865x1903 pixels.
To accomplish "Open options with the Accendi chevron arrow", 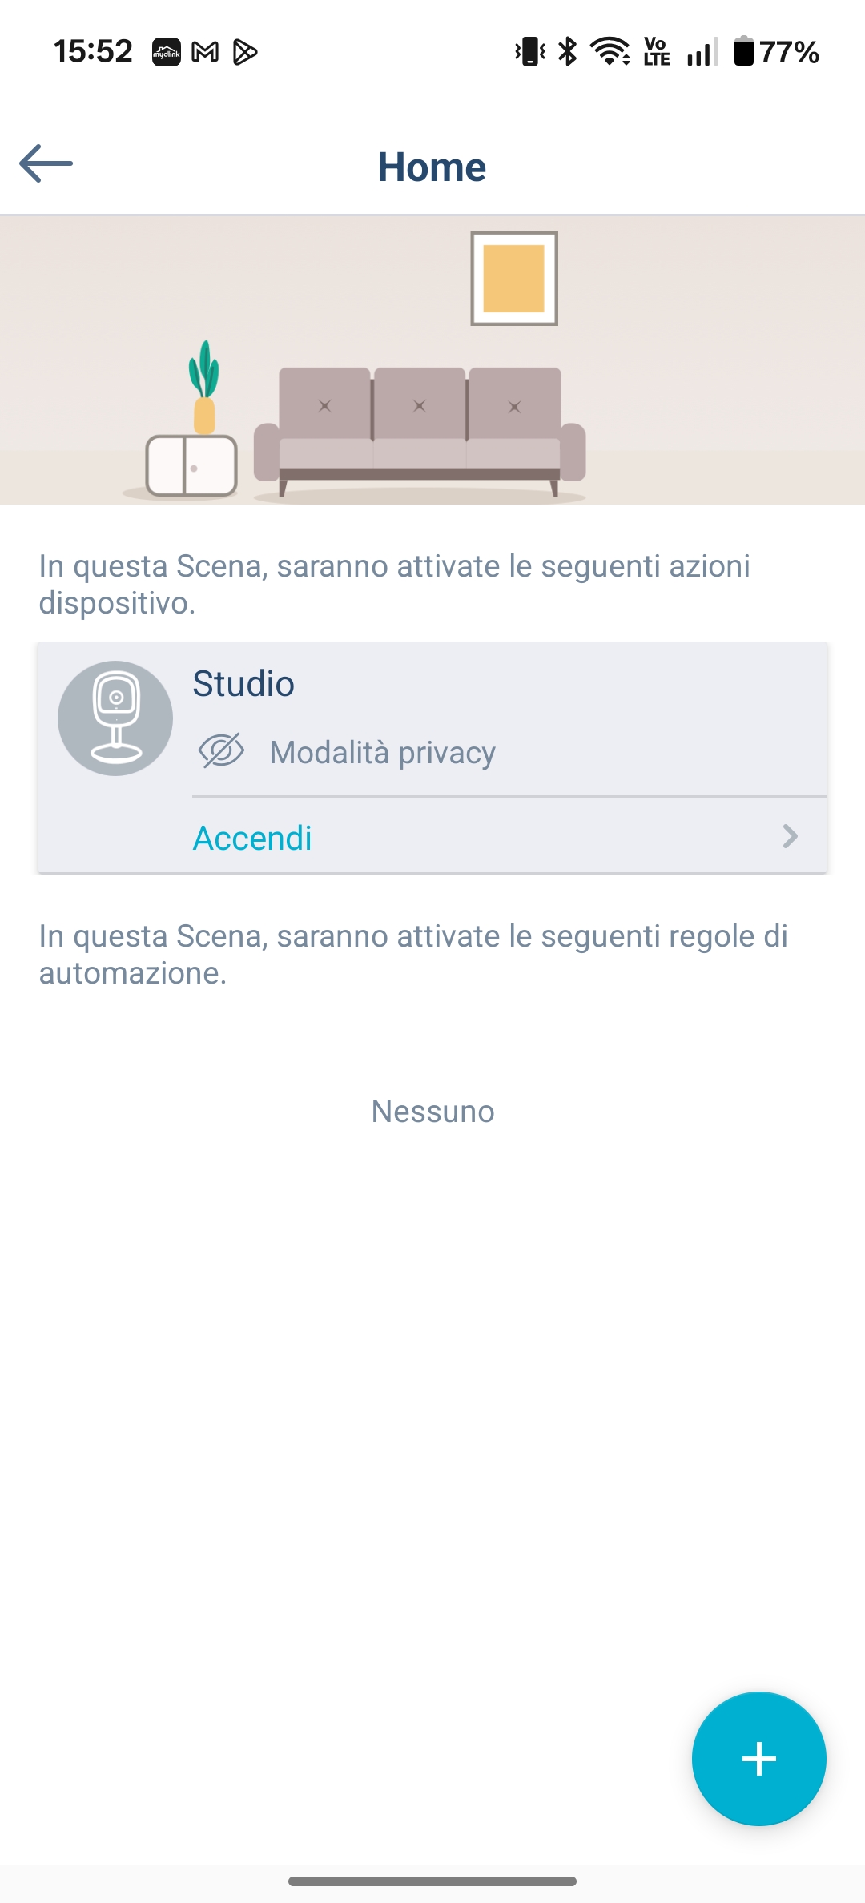I will click(790, 837).
